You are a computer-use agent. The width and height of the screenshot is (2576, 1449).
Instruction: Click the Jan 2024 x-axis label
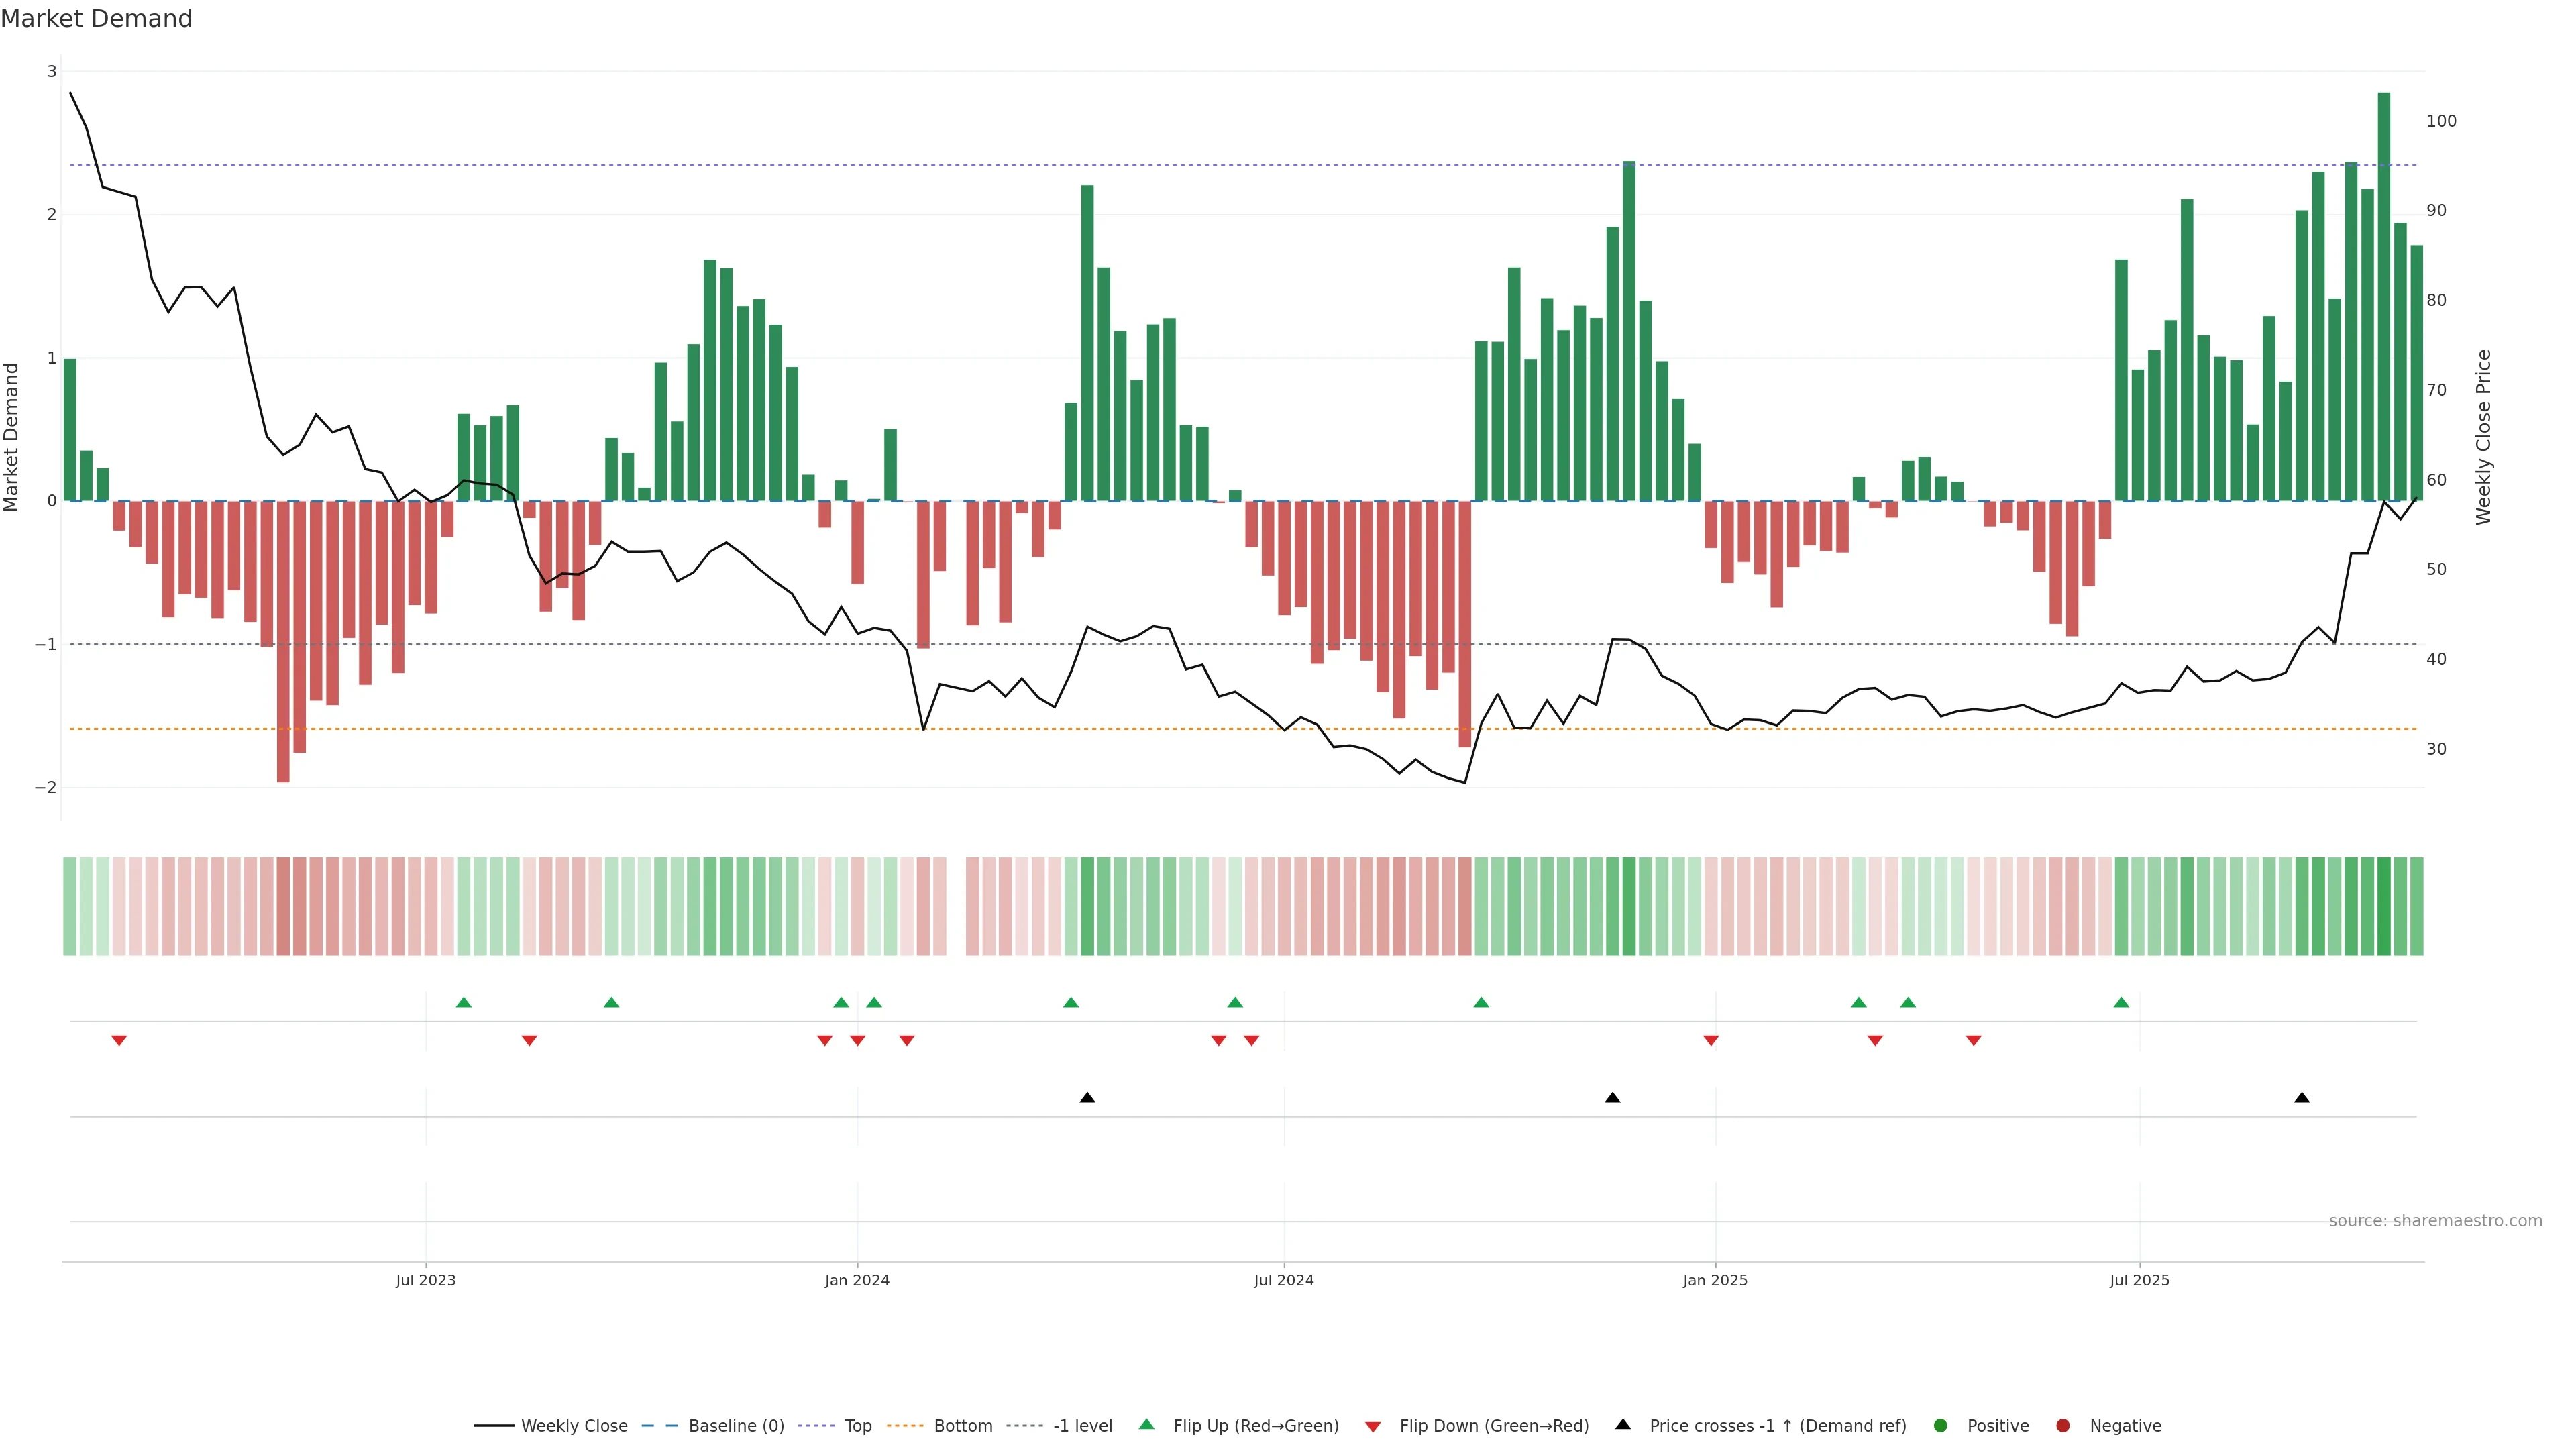(857, 1280)
